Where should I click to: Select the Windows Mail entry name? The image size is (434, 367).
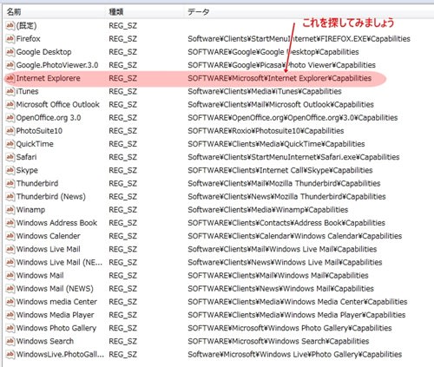(x=40, y=275)
